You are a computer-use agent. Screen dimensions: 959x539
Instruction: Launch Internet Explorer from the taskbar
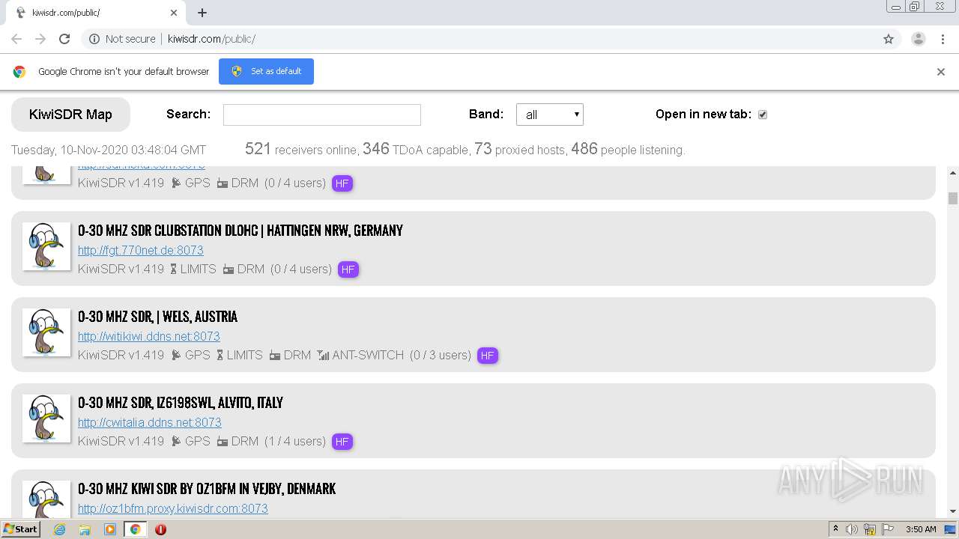(59, 529)
